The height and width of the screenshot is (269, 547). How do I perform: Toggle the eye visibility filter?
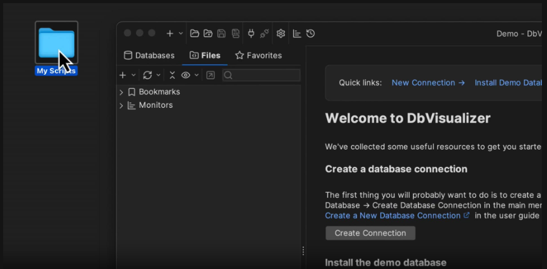[186, 75]
